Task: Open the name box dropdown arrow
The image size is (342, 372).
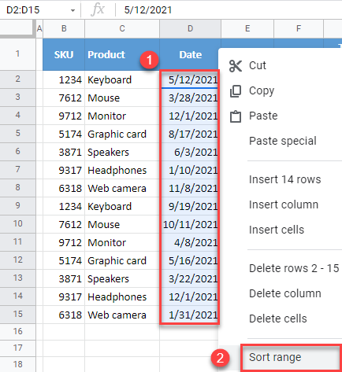Action: pyautogui.click(x=72, y=10)
